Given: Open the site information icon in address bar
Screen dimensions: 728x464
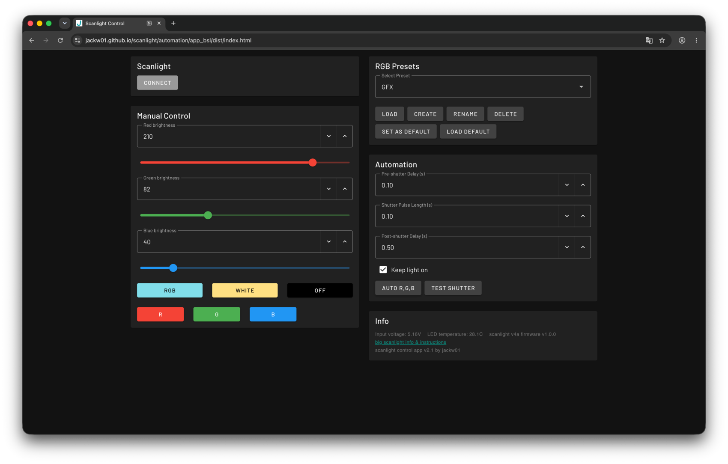Looking at the screenshot, I should click(78, 40).
